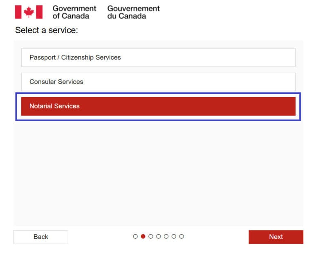
Task: Pick the highlighted Notarial Services option
Action: pyautogui.click(x=158, y=106)
